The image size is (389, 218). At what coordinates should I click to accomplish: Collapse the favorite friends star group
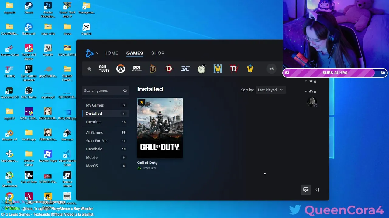point(306,81)
